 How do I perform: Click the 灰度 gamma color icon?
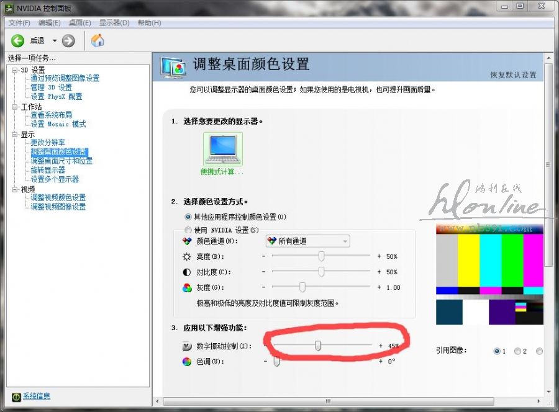coord(187,287)
